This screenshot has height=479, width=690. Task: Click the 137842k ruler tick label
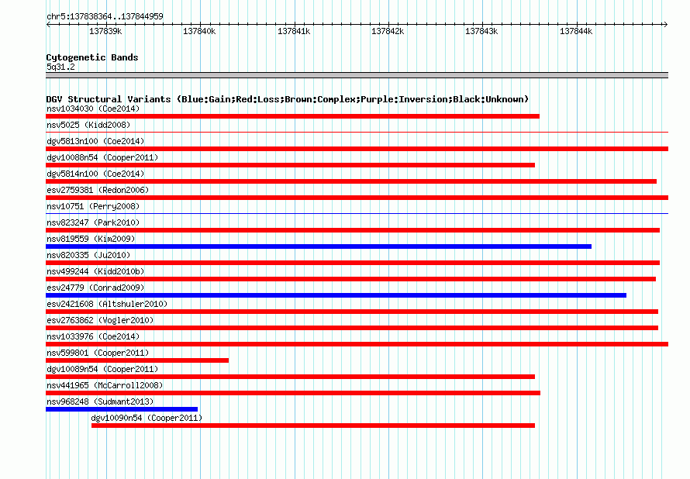pos(387,32)
